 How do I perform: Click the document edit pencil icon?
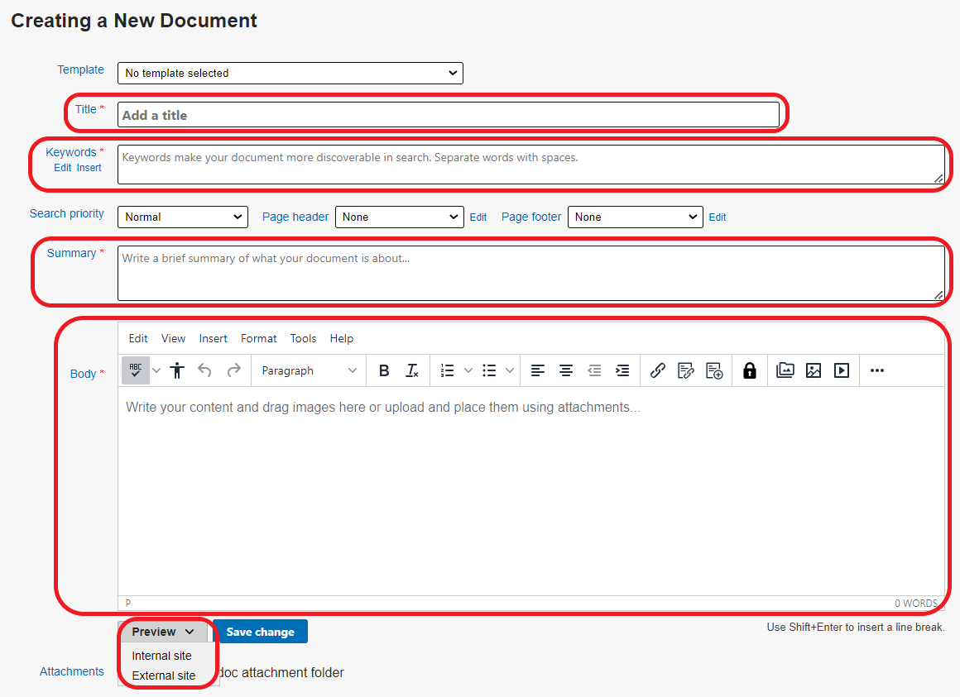[x=686, y=370]
